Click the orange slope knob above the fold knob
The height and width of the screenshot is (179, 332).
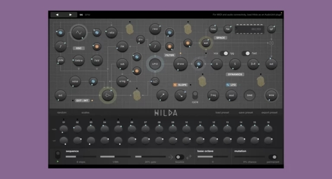point(97,46)
